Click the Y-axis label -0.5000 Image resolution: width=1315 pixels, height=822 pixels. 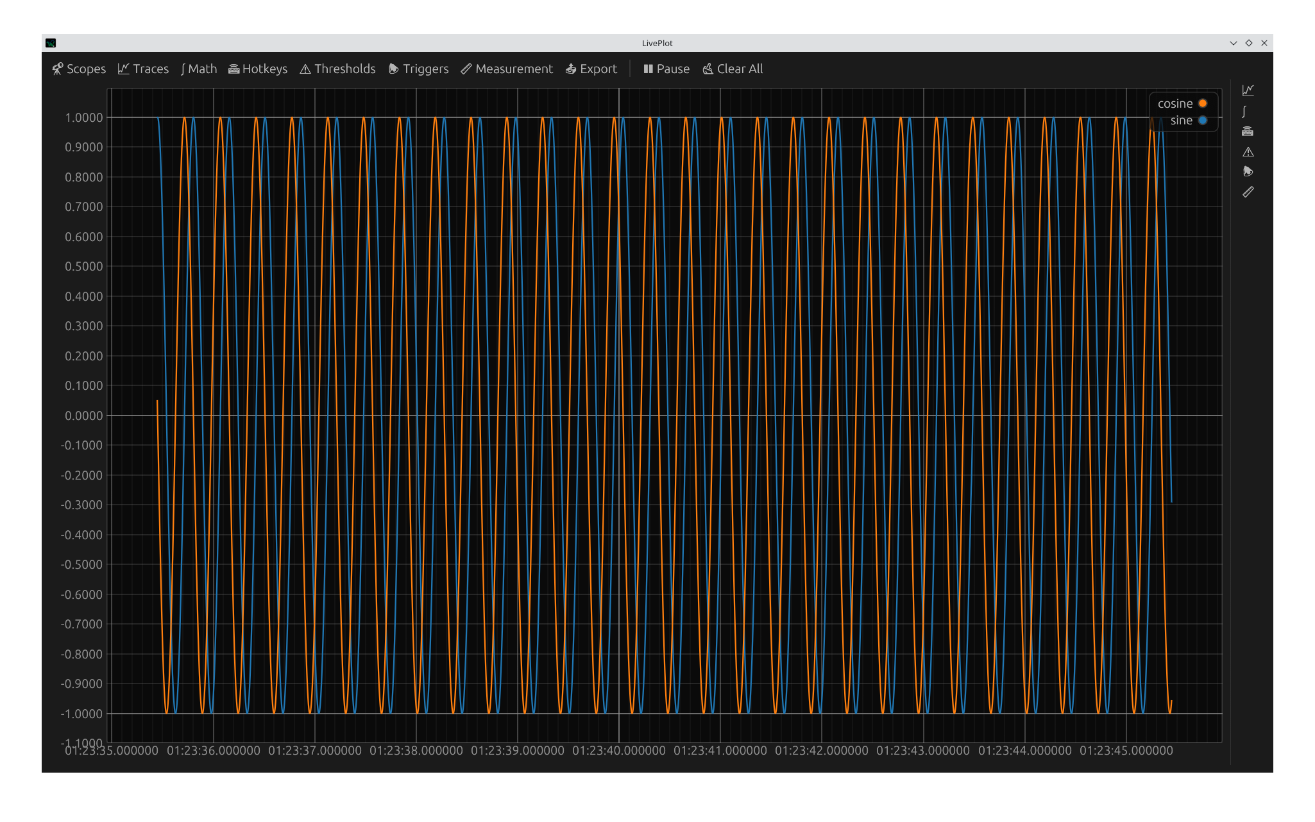point(81,564)
